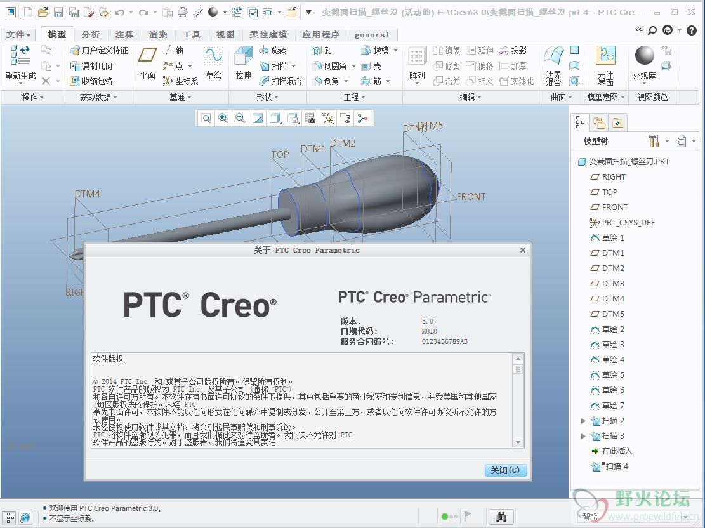Click User-Defined Feature (用户定义特征) icon
Screen dimensions: 705x528
tap(99, 50)
